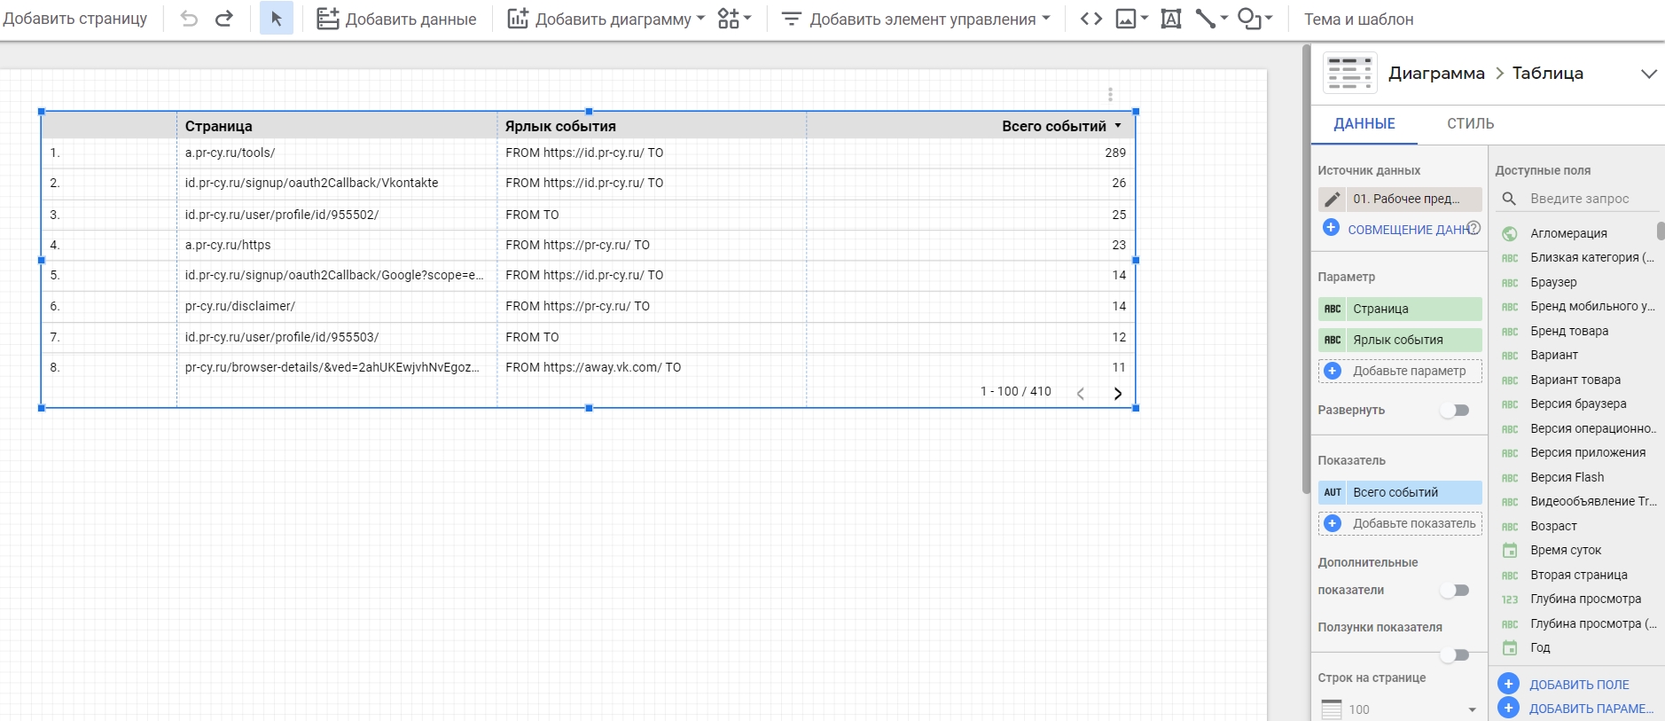Click the redo arrow icon
The height and width of the screenshot is (721, 1665).
pyautogui.click(x=224, y=19)
